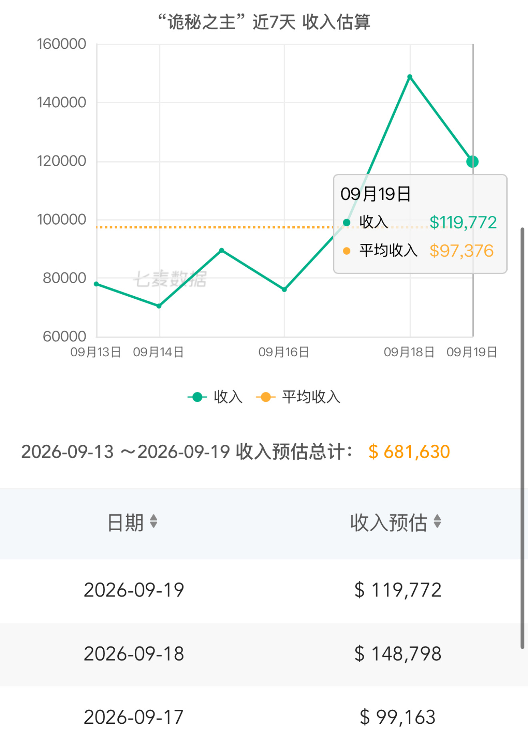Click the 09月19日 data point on chart

[472, 162]
